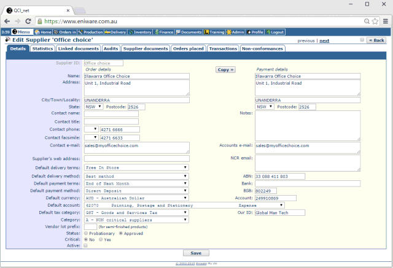
Task: Open the browser hamburger menu
Action: (386, 21)
